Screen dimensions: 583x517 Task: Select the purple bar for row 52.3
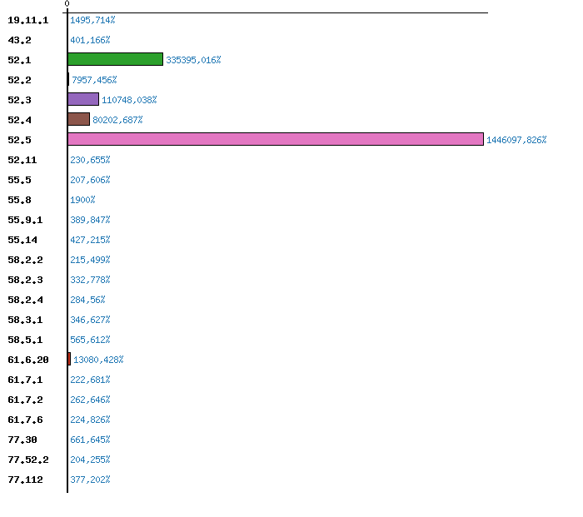83,99
